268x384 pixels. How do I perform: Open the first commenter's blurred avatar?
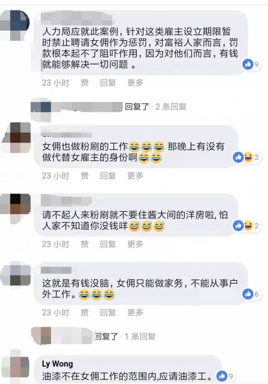(15, 25)
